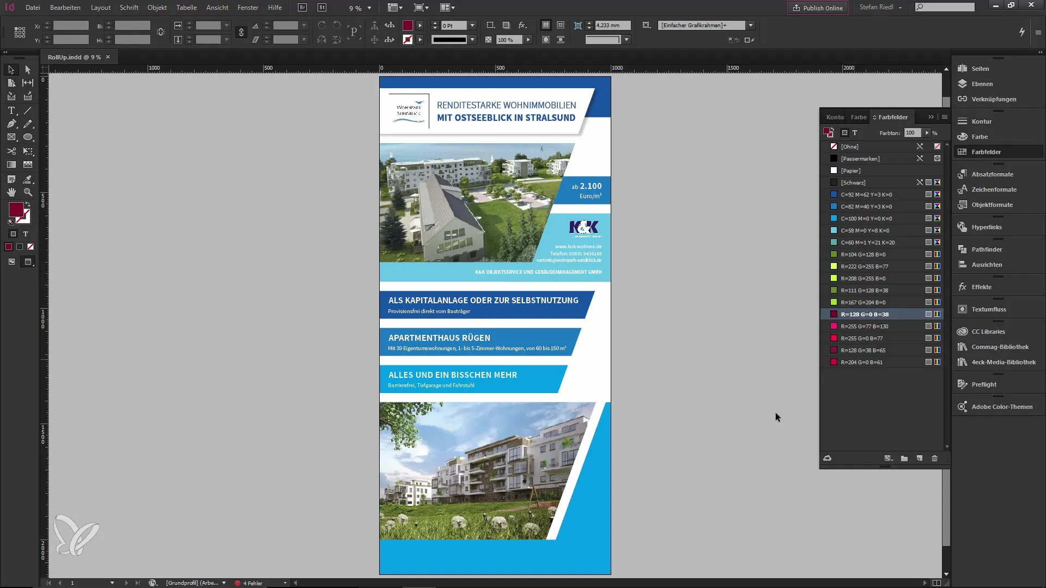Select the Zoom tool

tap(28, 192)
